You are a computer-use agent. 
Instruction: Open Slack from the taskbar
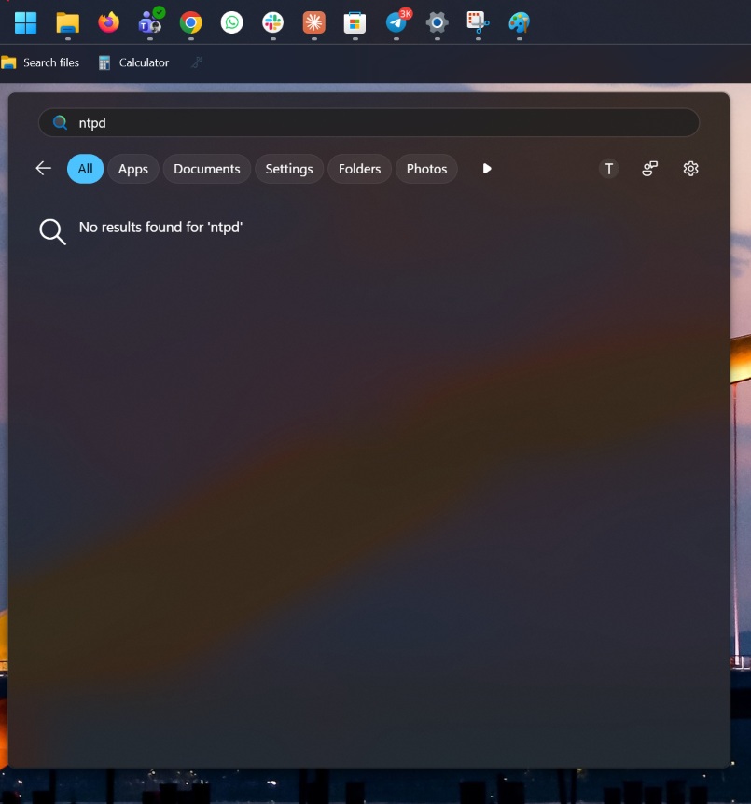click(x=273, y=22)
